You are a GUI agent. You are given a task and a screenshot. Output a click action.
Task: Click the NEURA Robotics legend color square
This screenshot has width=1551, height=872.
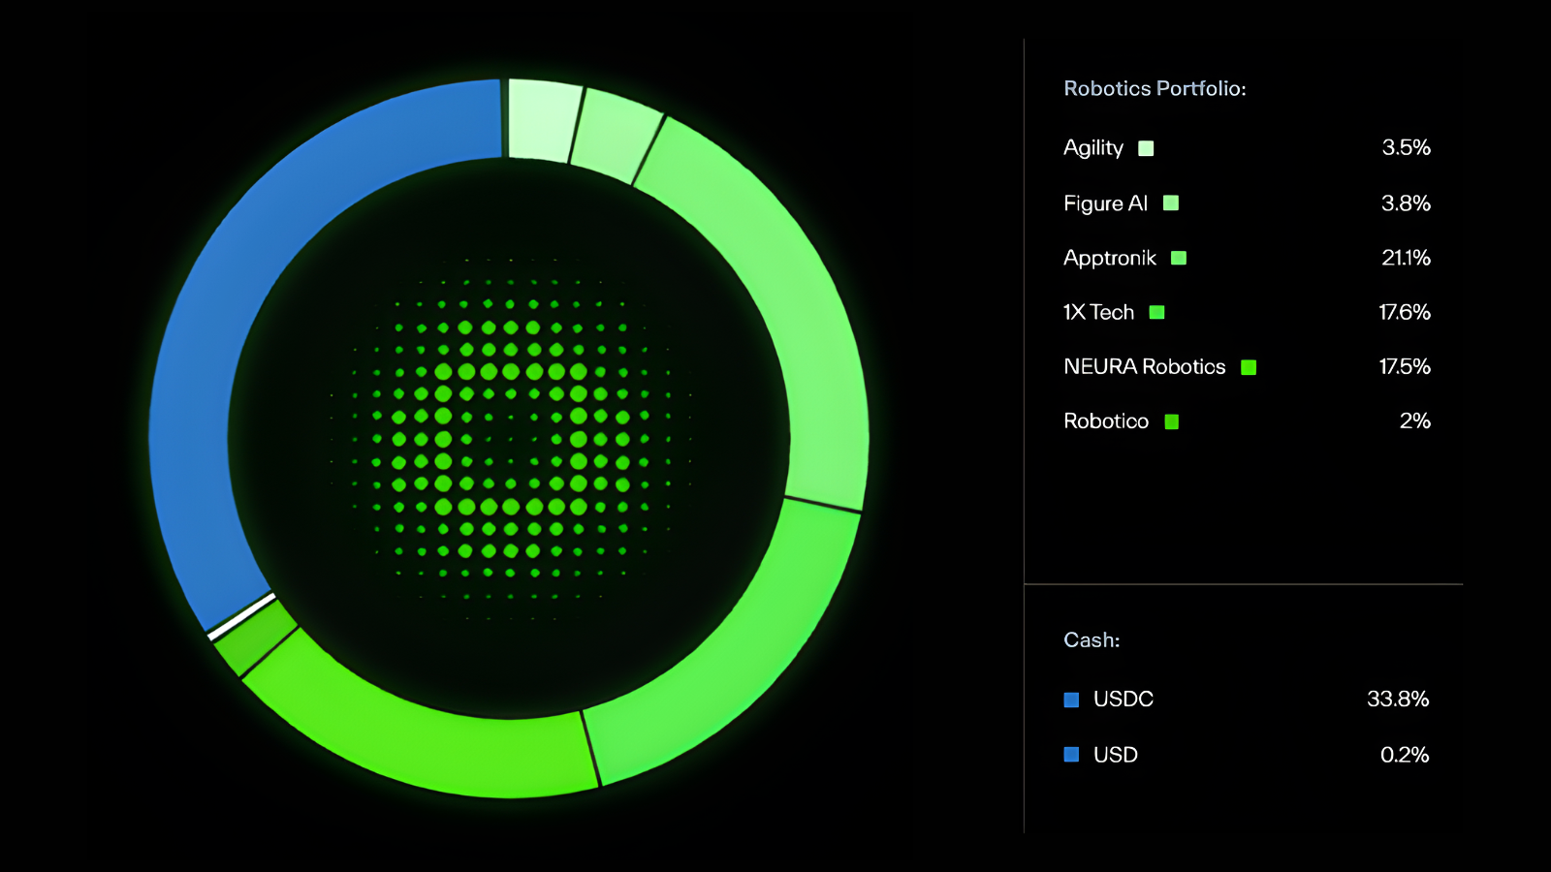[x=1249, y=367]
